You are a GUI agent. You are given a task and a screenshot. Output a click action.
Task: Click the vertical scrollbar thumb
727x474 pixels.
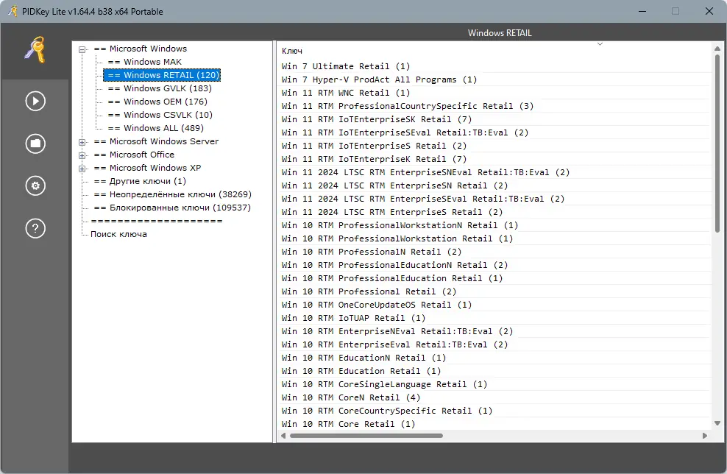[x=717, y=144]
